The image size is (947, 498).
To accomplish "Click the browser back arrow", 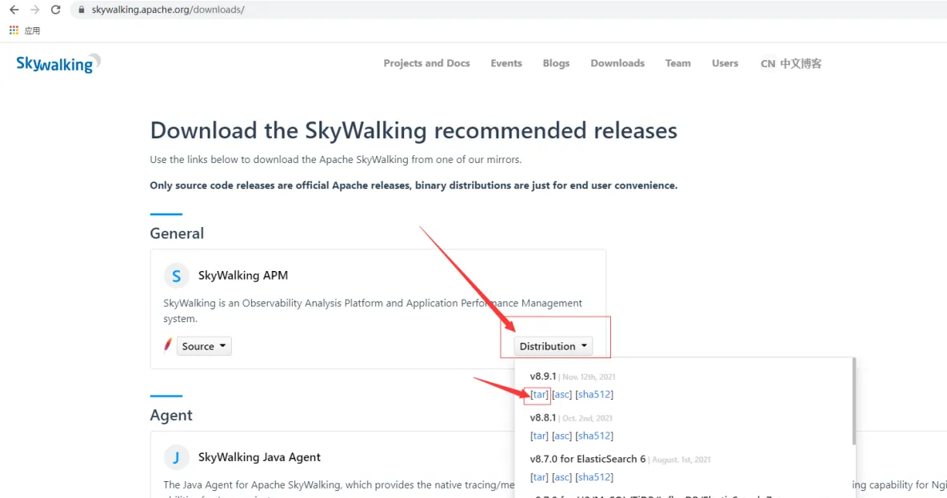I will [14, 10].
